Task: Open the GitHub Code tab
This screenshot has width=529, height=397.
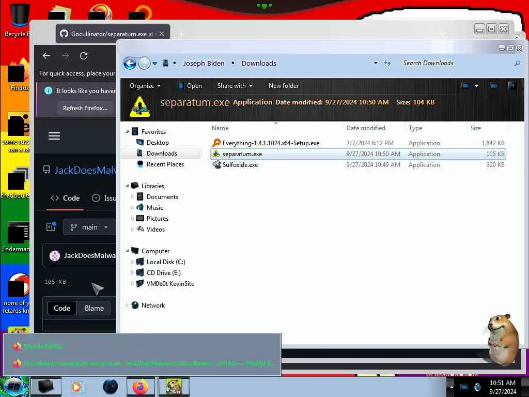Action: [x=65, y=198]
